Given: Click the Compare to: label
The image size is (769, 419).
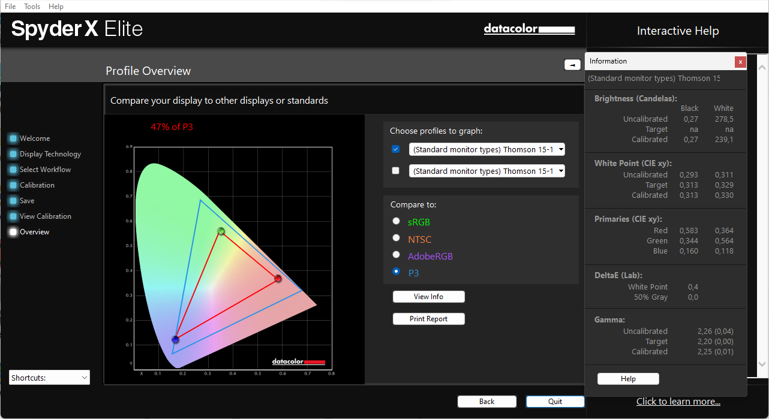Looking at the screenshot, I should pos(413,205).
